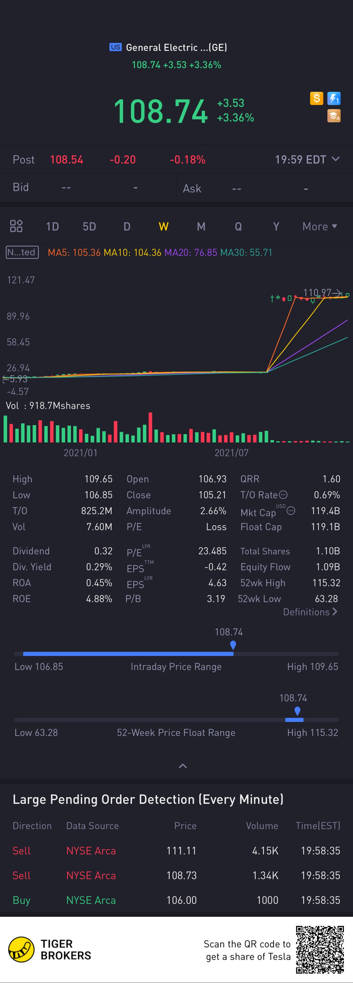Tap the Intraday Price Range marker
This screenshot has height=983, width=353.
pos(233,645)
